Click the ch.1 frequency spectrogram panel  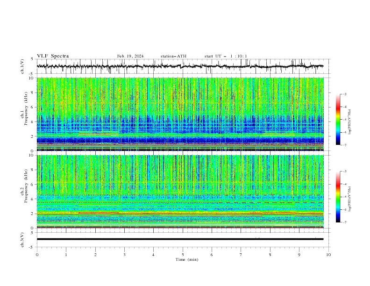point(180,114)
